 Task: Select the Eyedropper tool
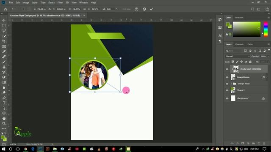[x=4, y=52]
